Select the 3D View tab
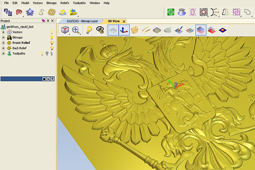The width and height of the screenshot is (255, 170). [x=113, y=21]
